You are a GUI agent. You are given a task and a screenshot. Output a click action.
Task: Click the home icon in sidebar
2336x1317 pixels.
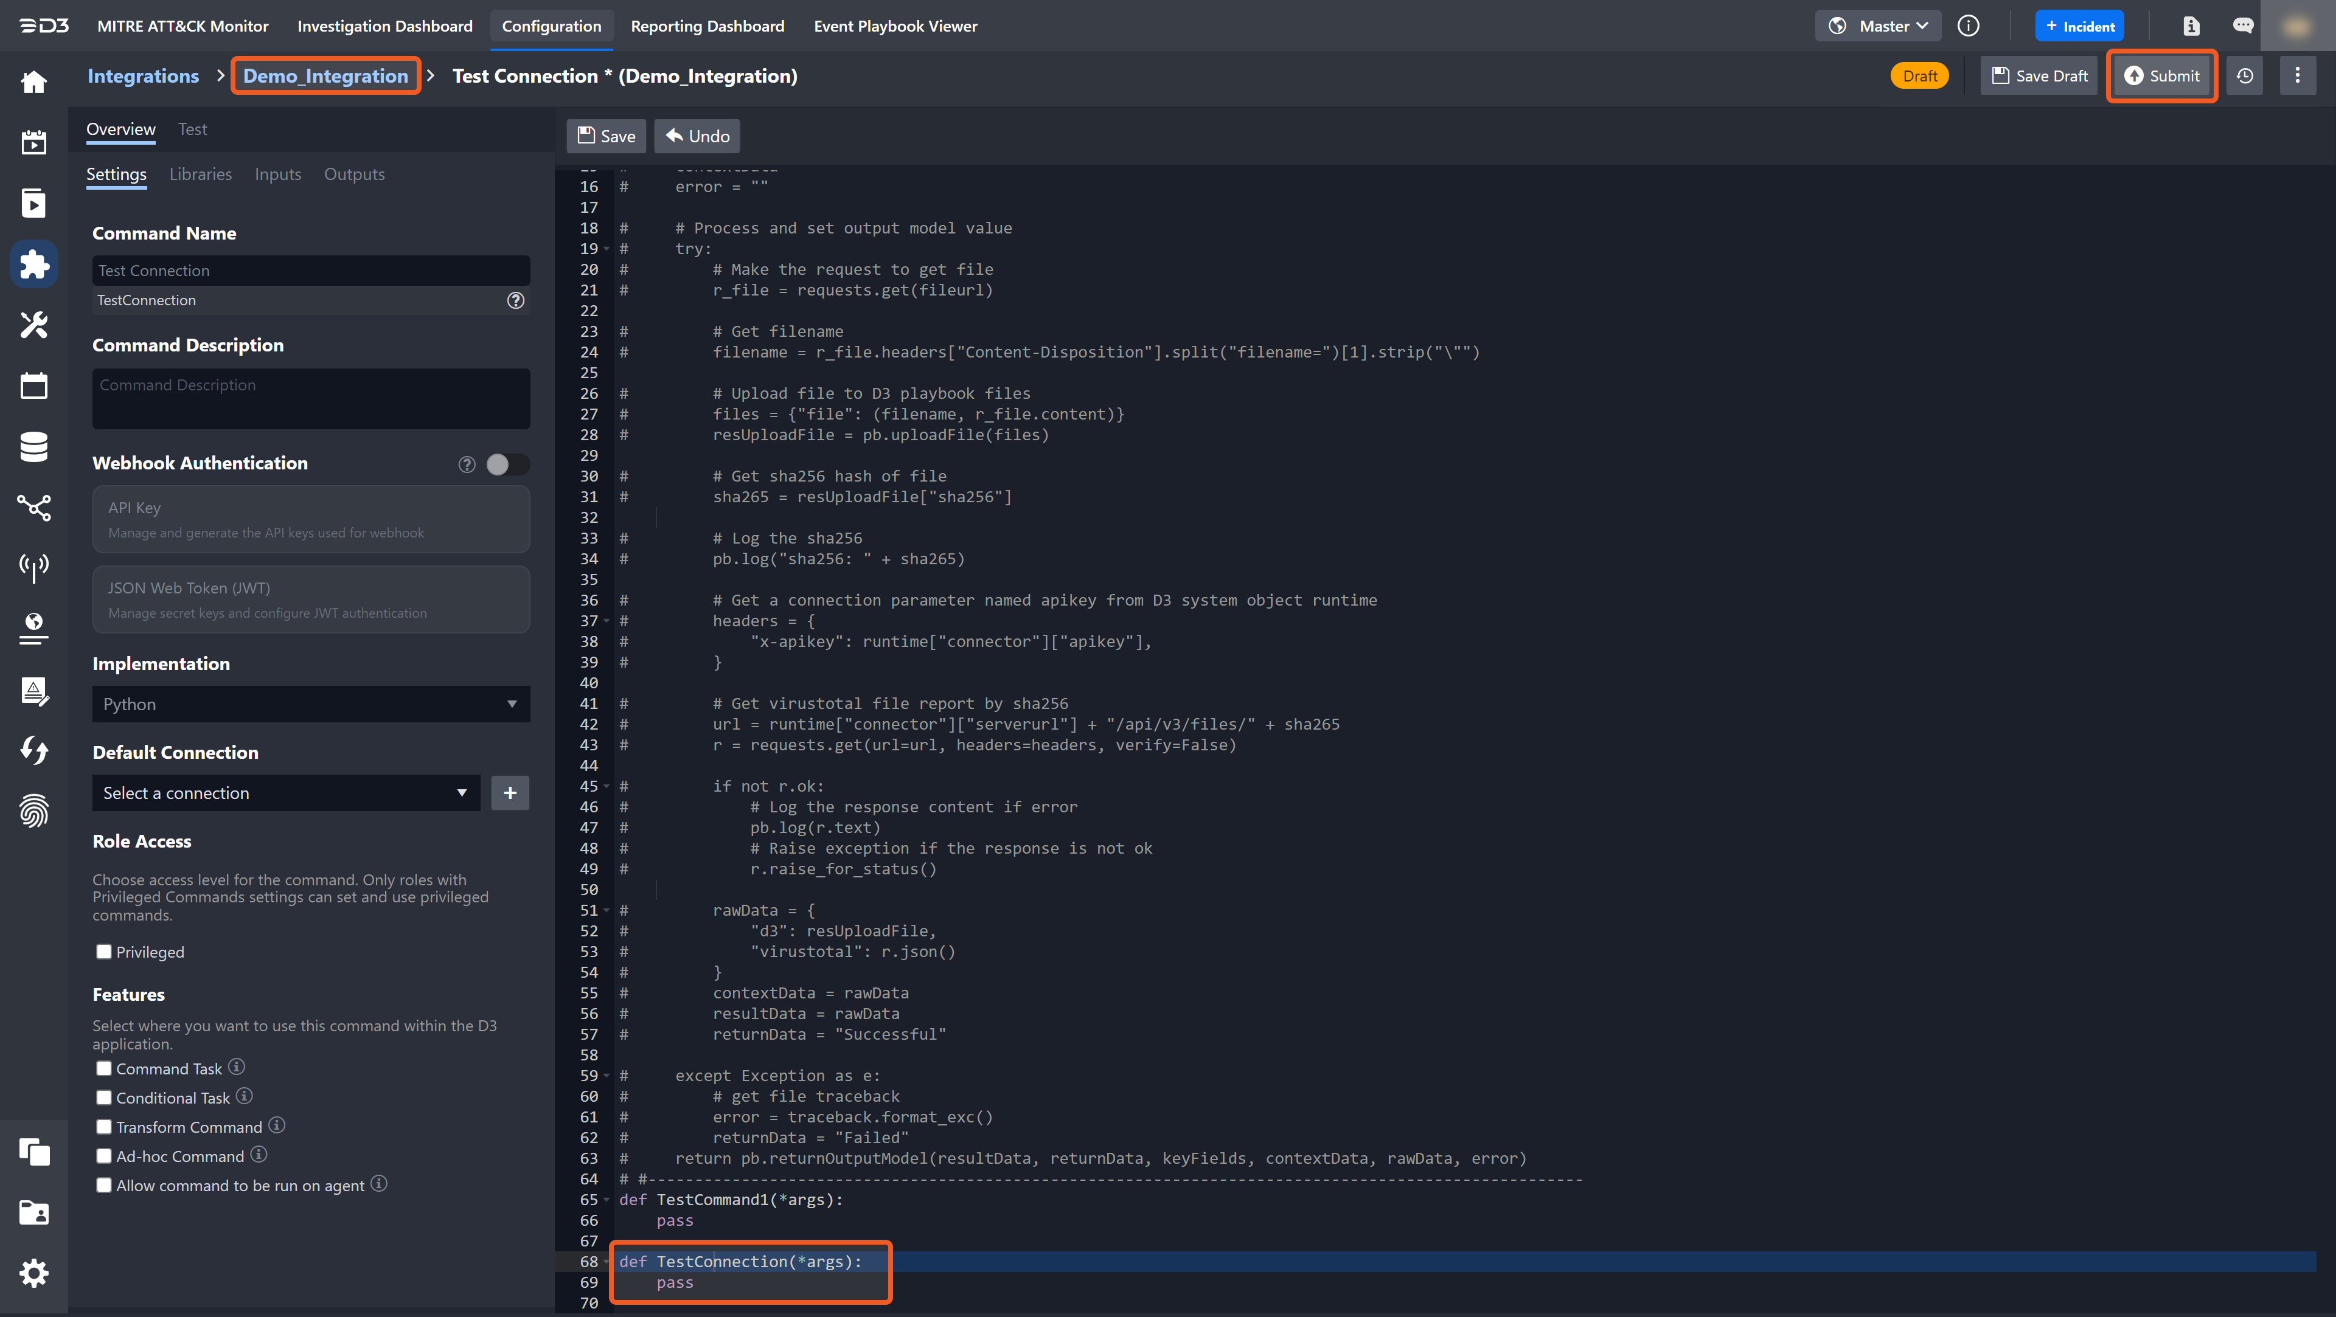(33, 83)
